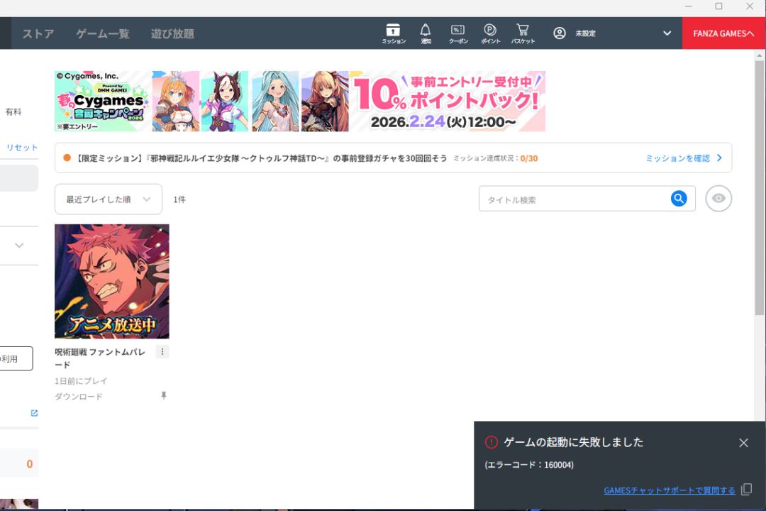Click the blue search magnifier button
The width and height of the screenshot is (766, 511).
click(x=679, y=199)
